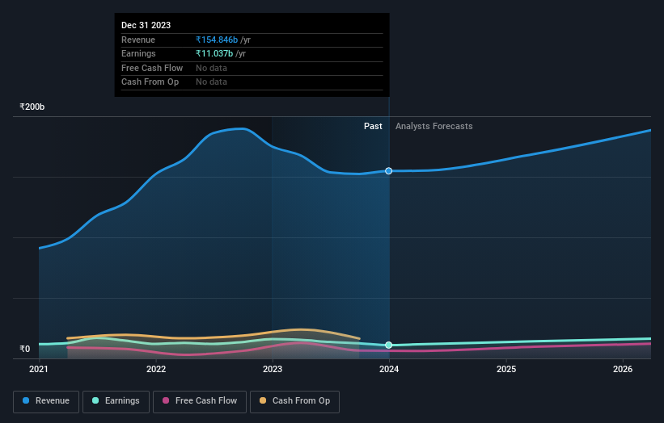The width and height of the screenshot is (664, 423).
Task: Click the 2025 x-axis label
Action: click(506, 369)
